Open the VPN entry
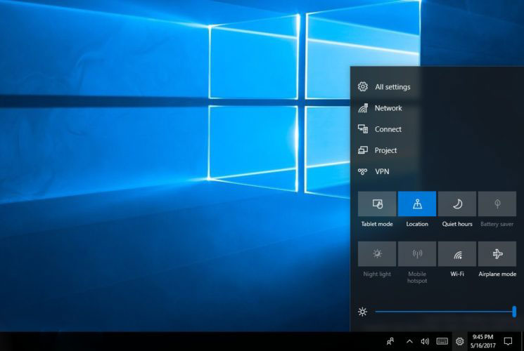The height and width of the screenshot is (351, 524). (x=382, y=171)
